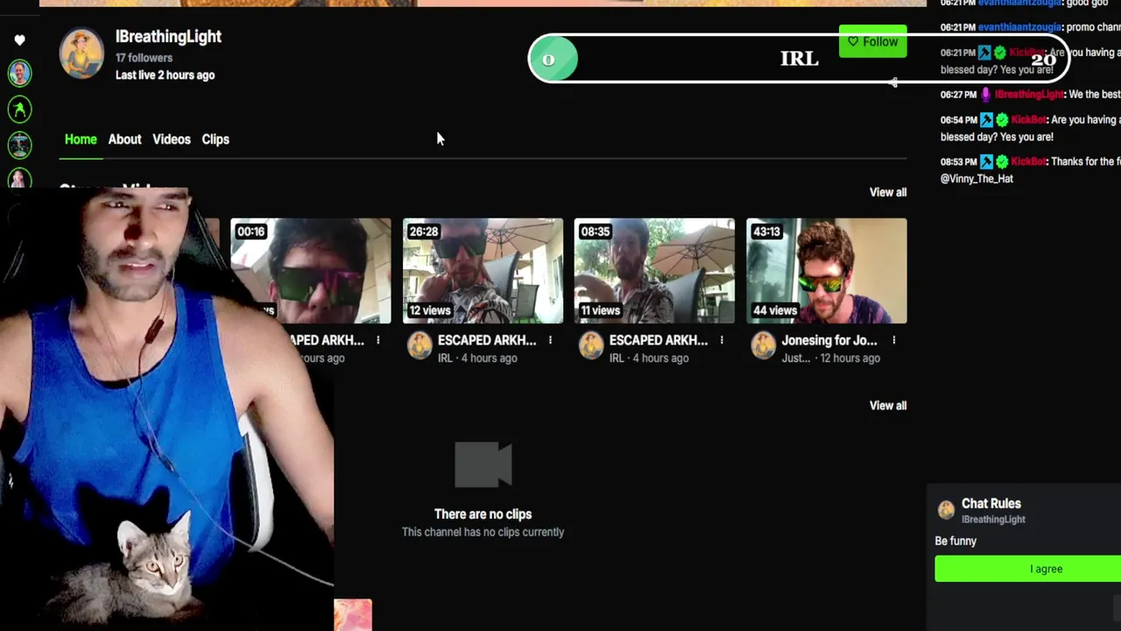Play the 43:13 video thumbnail

click(826, 271)
